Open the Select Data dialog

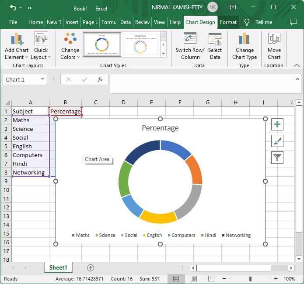click(215, 39)
